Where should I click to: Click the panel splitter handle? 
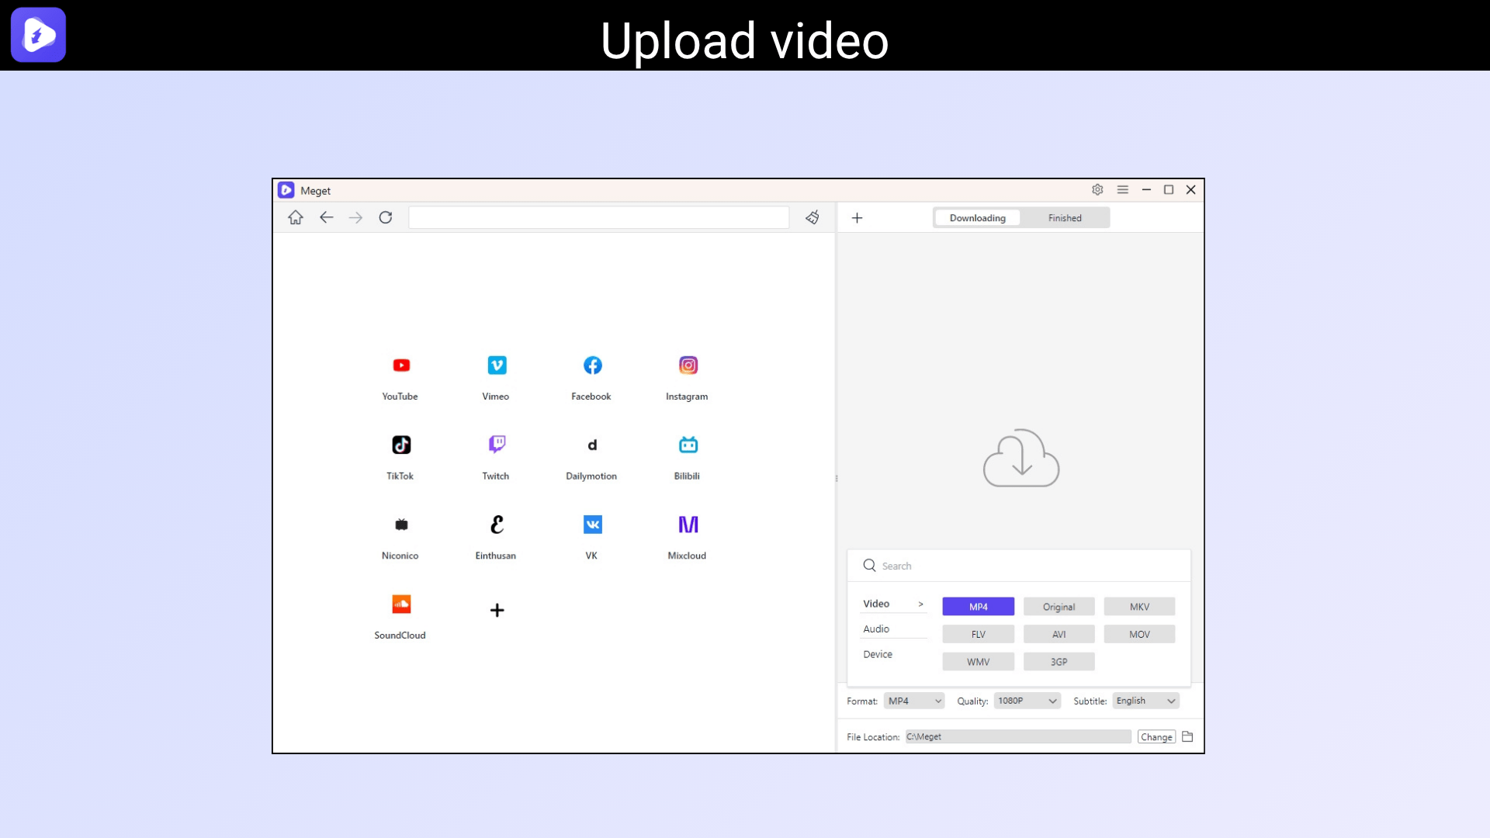point(836,479)
